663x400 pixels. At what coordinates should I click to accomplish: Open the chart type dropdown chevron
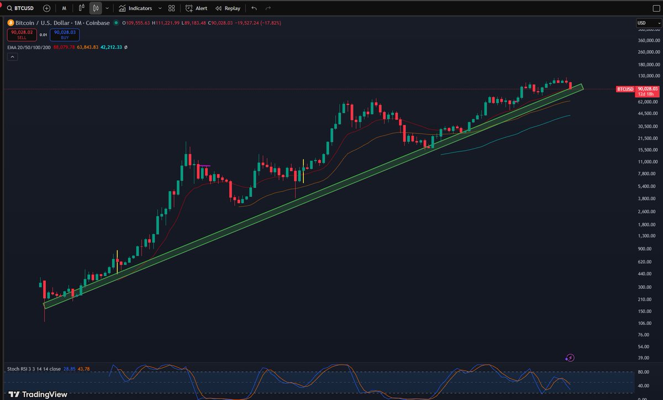(x=106, y=8)
